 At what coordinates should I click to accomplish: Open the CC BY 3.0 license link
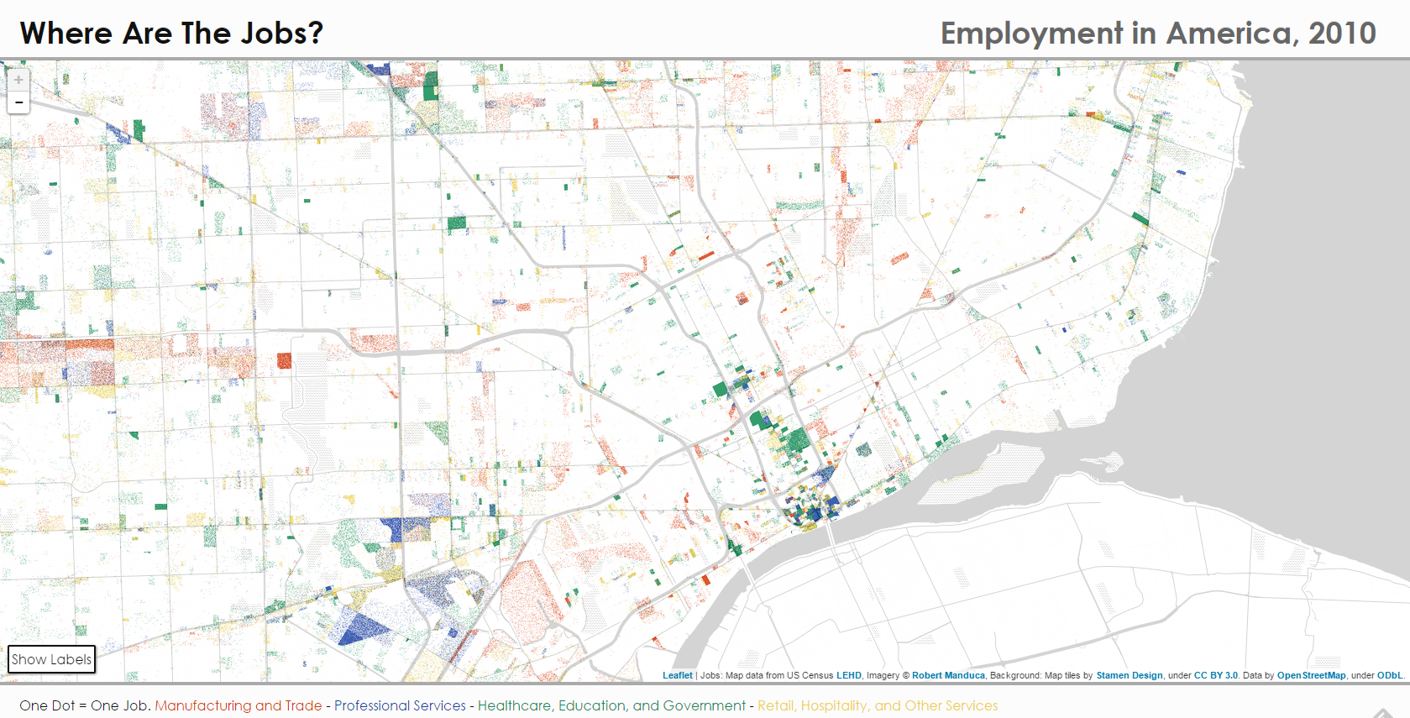[x=1215, y=675]
